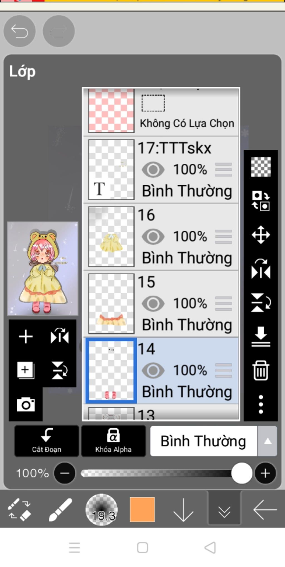The image size is (285, 567).
Task: Increase opacity with plus button
Action: [x=265, y=473]
